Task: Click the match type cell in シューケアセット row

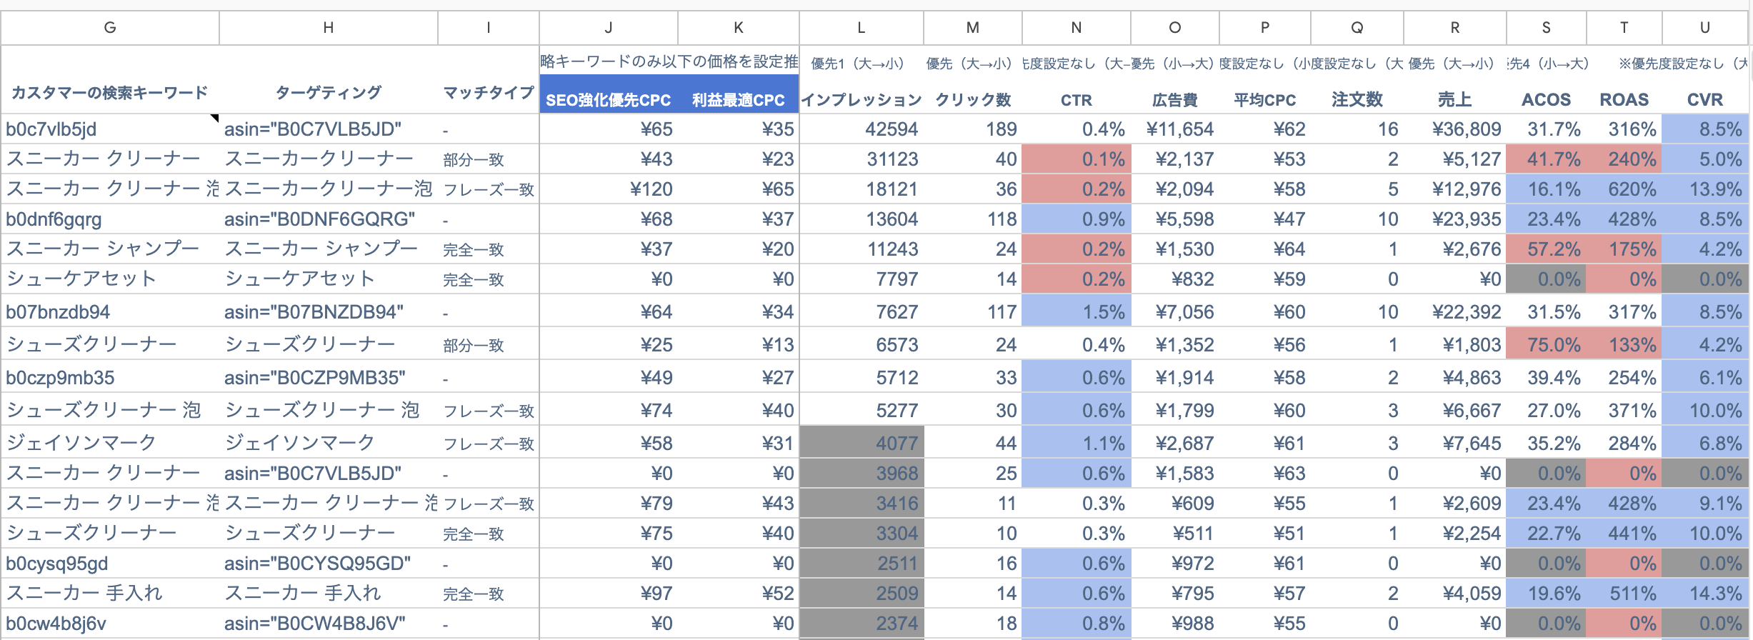Action: pyautogui.click(x=489, y=279)
